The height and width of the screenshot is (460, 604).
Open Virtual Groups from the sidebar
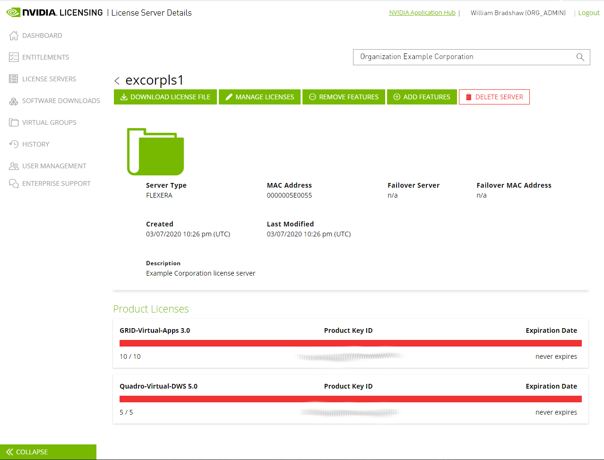point(13,122)
